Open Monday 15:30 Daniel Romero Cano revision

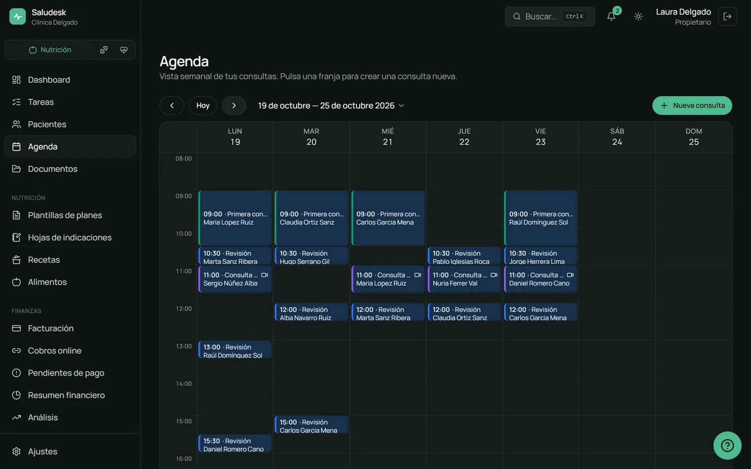click(235, 444)
